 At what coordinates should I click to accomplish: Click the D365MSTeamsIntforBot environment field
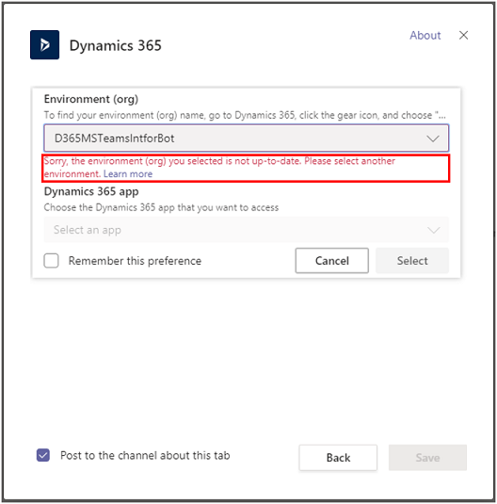247,138
